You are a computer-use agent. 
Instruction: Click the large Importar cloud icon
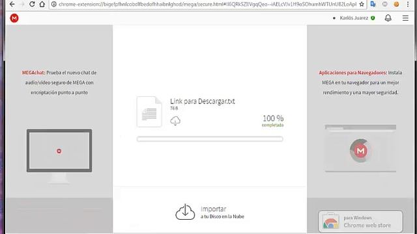point(185,212)
